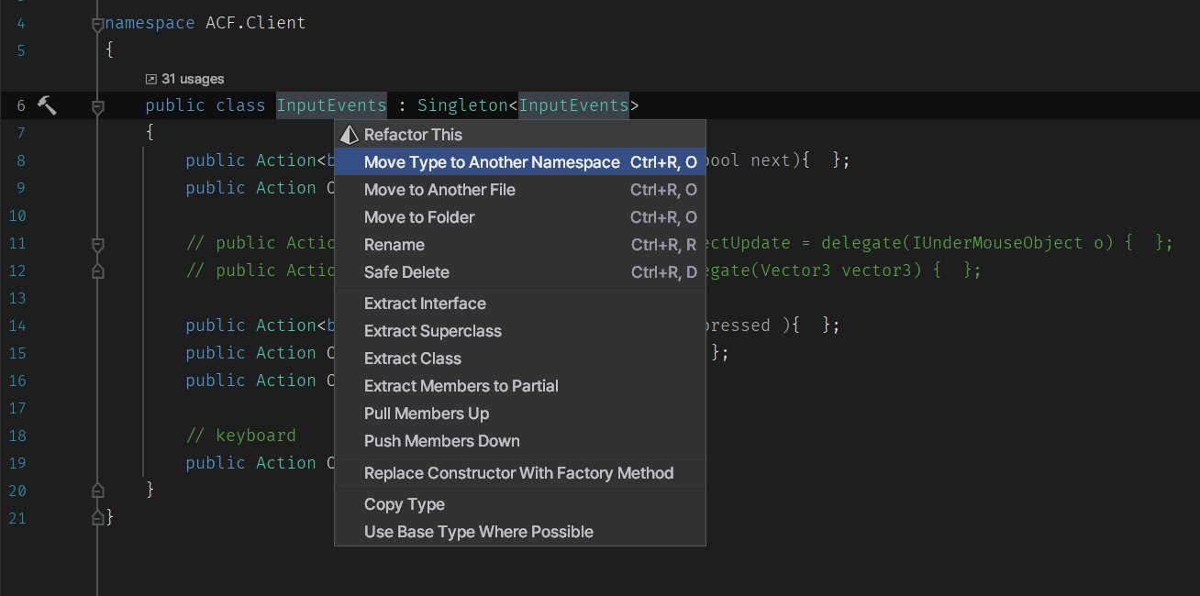Toggle the fold marker on line 11

98,244
